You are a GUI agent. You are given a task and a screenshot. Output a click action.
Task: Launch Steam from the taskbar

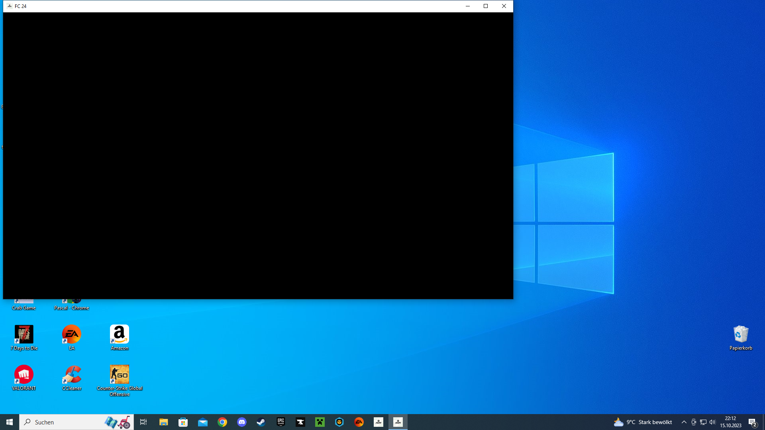pyautogui.click(x=261, y=422)
